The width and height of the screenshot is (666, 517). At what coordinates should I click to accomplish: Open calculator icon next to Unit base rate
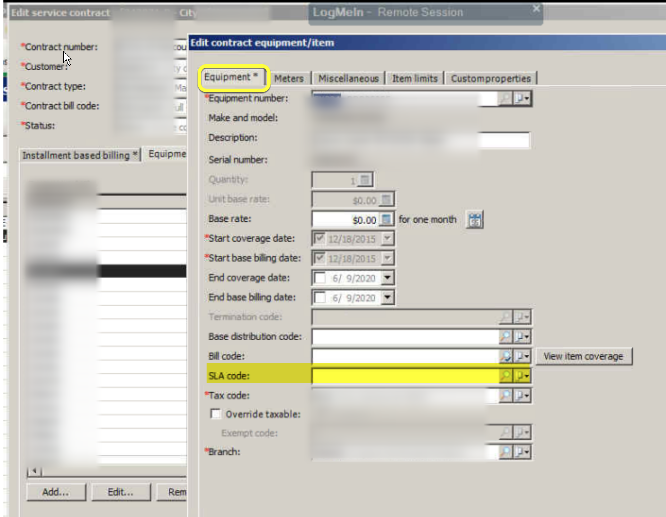coord(386,200)
